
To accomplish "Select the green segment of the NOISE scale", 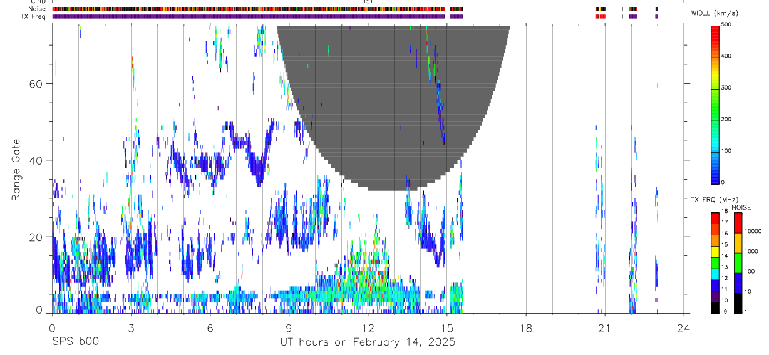I will pyautogui.click(x=738, y=263).
